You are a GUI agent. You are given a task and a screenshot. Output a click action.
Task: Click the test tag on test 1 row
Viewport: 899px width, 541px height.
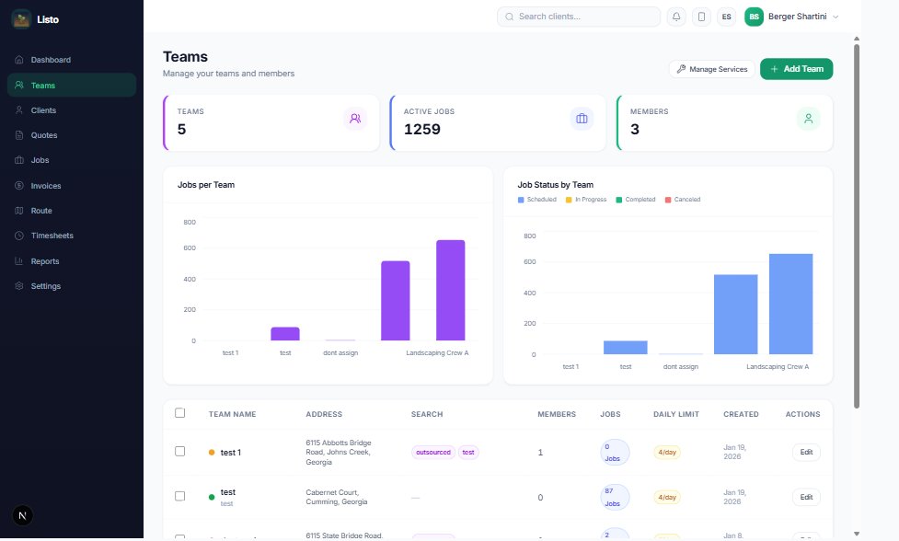click(468, 452)
